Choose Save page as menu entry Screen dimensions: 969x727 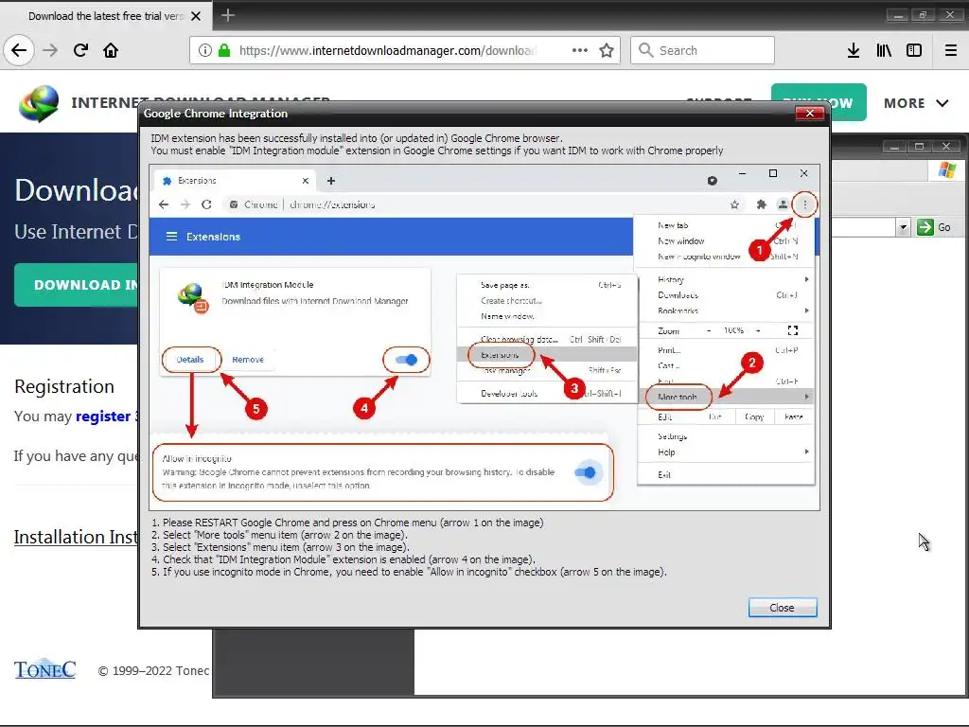click(x=547, y=285)
